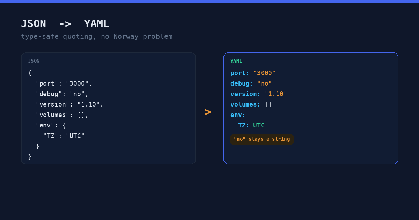The height and width of the screenshot is (220, 419).
Task: Click the empty volumes brackets in YAML
Action: coord(268,104)
